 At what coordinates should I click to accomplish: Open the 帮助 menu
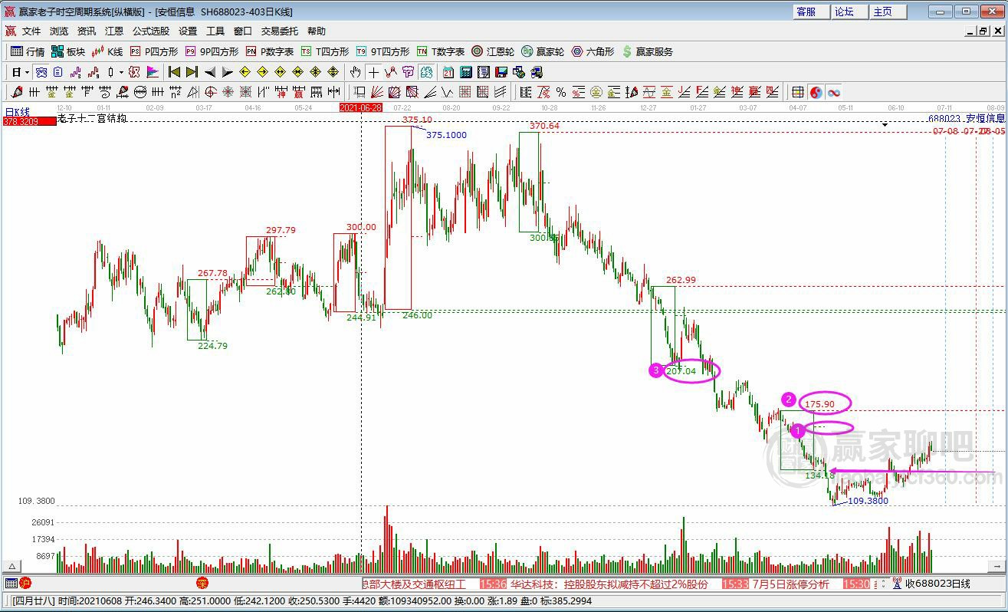[x=317, y=31]
